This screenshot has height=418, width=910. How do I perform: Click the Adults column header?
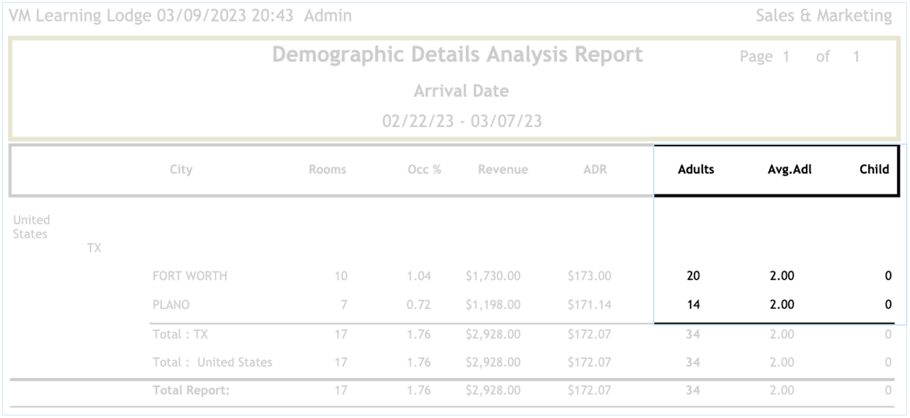pyautogui.click(x=696, y=170)
